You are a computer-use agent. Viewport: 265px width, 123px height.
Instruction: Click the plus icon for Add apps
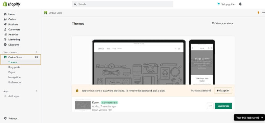tap(5, 96)
